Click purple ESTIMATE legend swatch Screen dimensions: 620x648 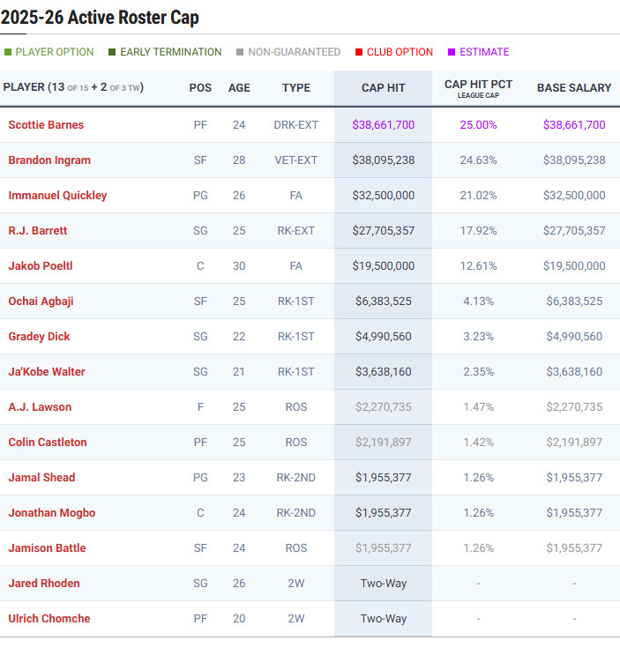click(452, 52)
